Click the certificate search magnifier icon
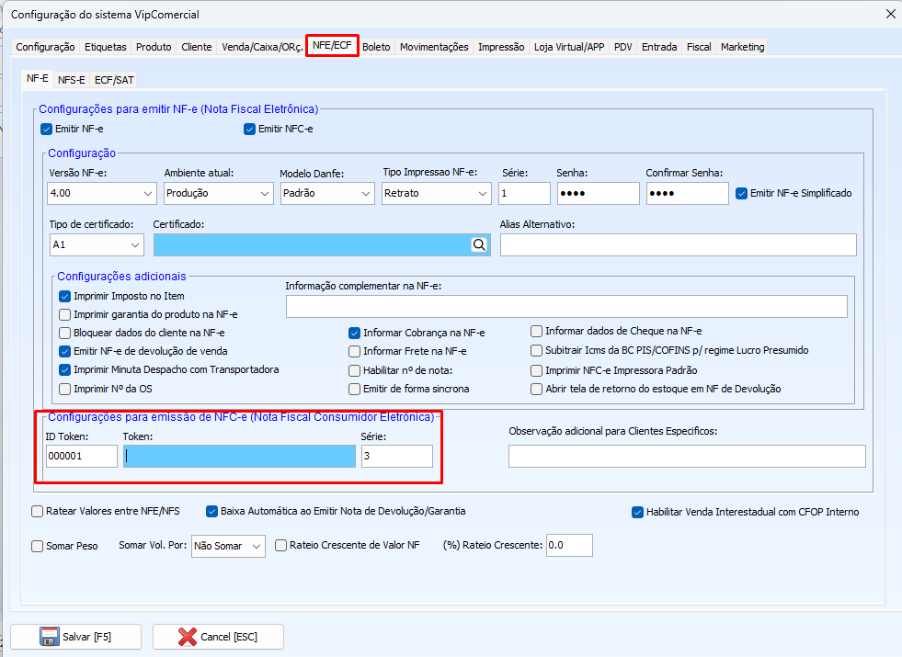Image resolution: width=902 pixels, height=657 pixels. click(478, 244)
